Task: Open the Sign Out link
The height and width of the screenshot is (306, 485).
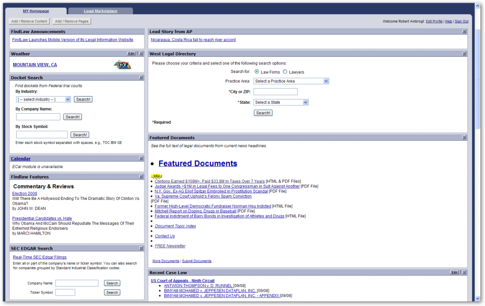Action: click(461, 21)
